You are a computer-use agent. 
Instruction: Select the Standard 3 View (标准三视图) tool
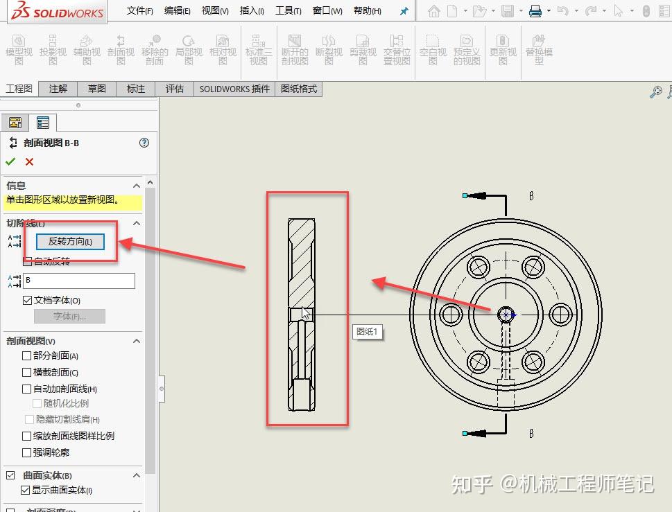259,50
